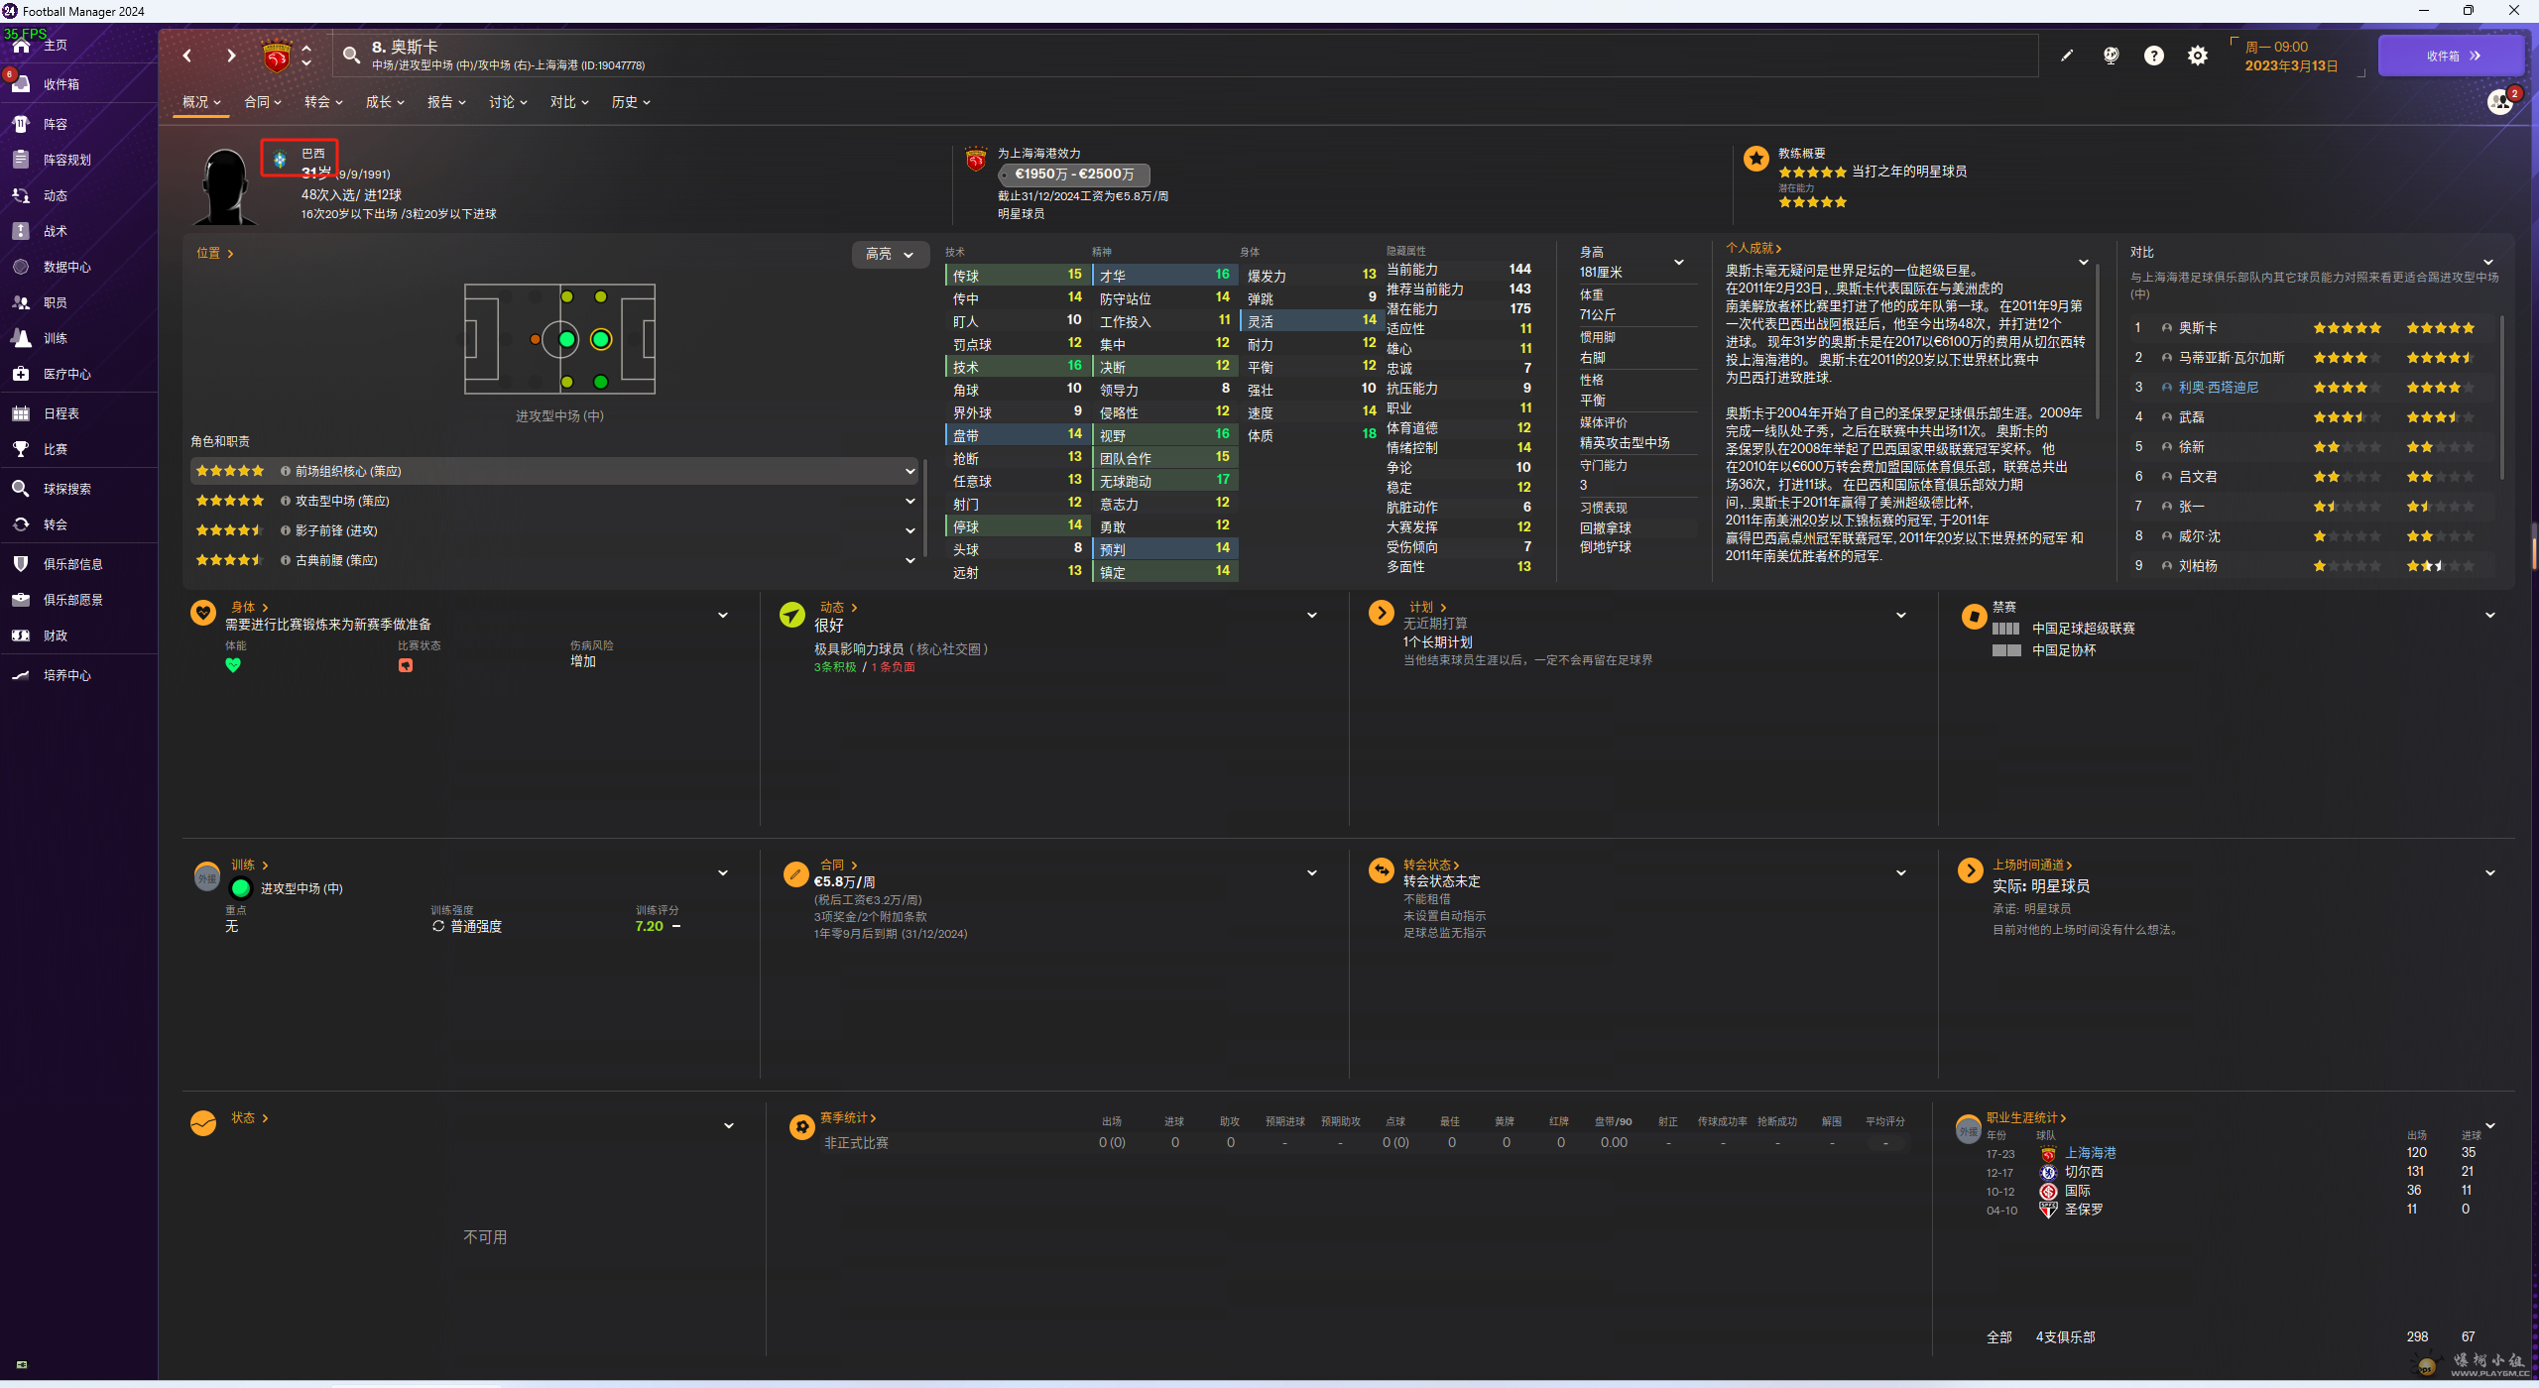Click the forward navigation arrow
The width and height of the screenshot is (2539, 1388).
point(231,57)
